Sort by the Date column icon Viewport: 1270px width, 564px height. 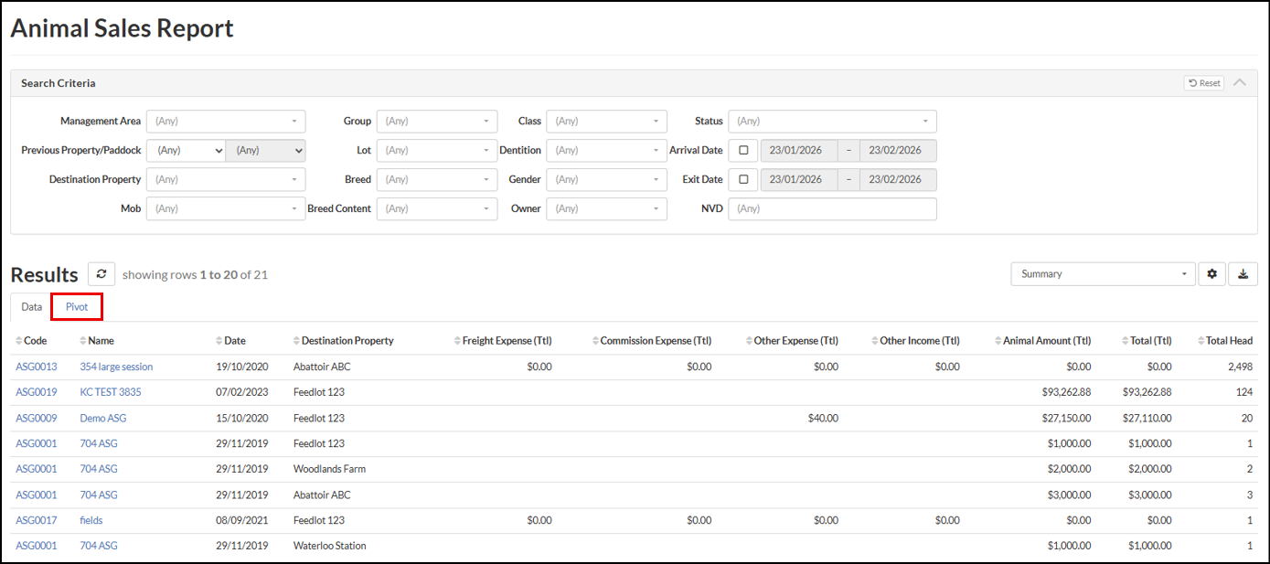219,341
